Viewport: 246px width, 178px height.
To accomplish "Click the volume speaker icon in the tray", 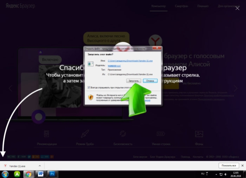I will click(x=226, y=174).
